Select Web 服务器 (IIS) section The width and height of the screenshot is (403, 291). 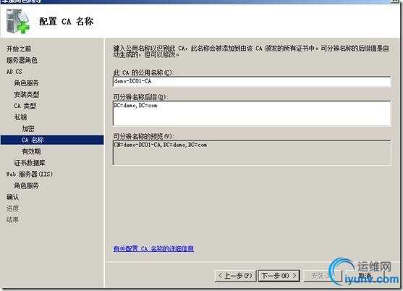click(x=29, y=174)
